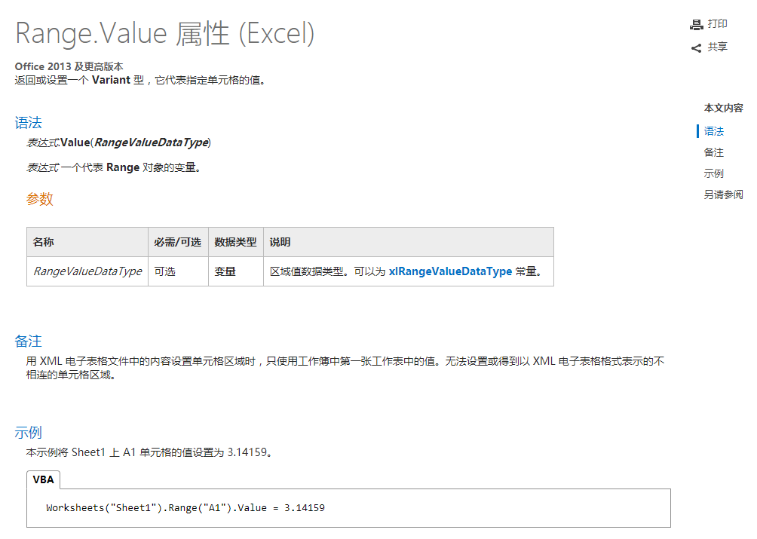757x539 pixels.
Task: Click the share icon
Action: pyautogui.click(x=696, y=47)
